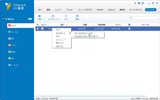160x100 pixels.
Task: Click the チェック済み status text
Action: [x=145, y=99]
